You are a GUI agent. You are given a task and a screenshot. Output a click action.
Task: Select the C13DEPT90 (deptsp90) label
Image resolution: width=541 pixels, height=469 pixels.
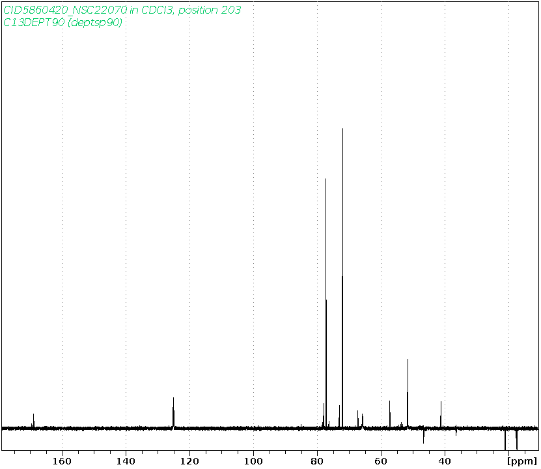[62, 22]
